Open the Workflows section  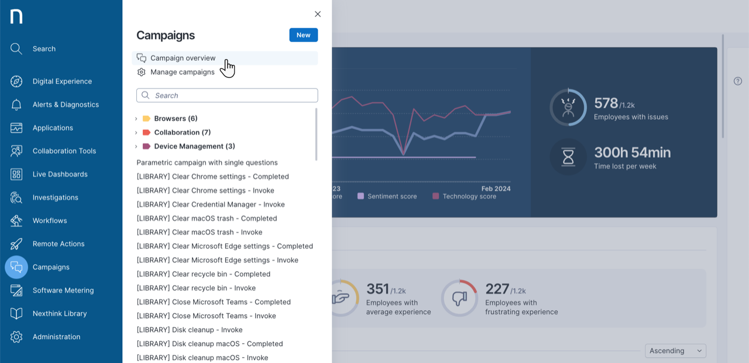pyautogui.click(x=16, y=220)
